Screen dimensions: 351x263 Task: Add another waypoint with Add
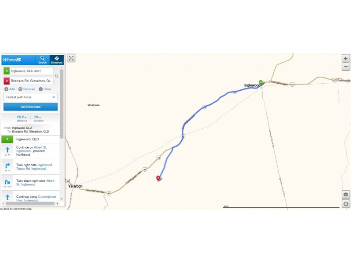pyautogui.click(x=10, y=89)
